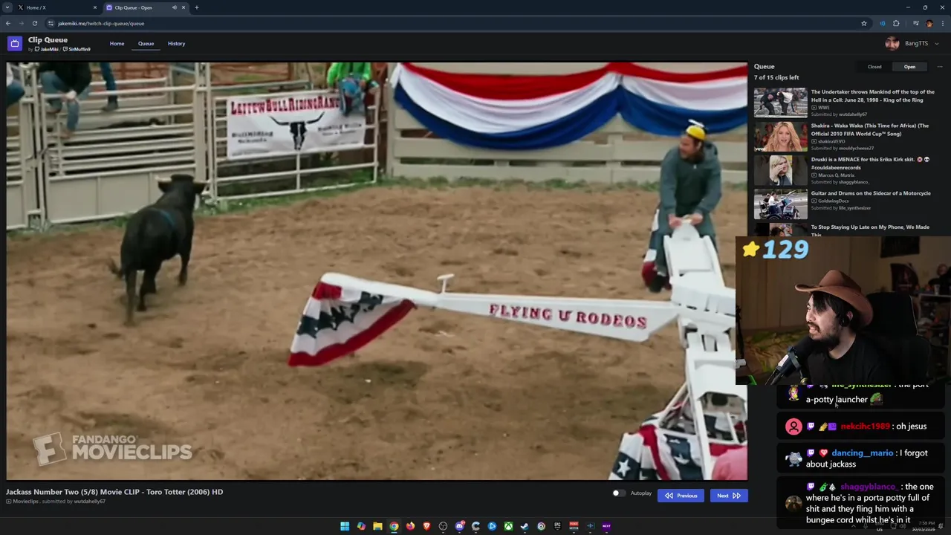Viewport: 951px width, 535px height.
Task: Switch to Chrome in the taskbar
Action: 394,526
